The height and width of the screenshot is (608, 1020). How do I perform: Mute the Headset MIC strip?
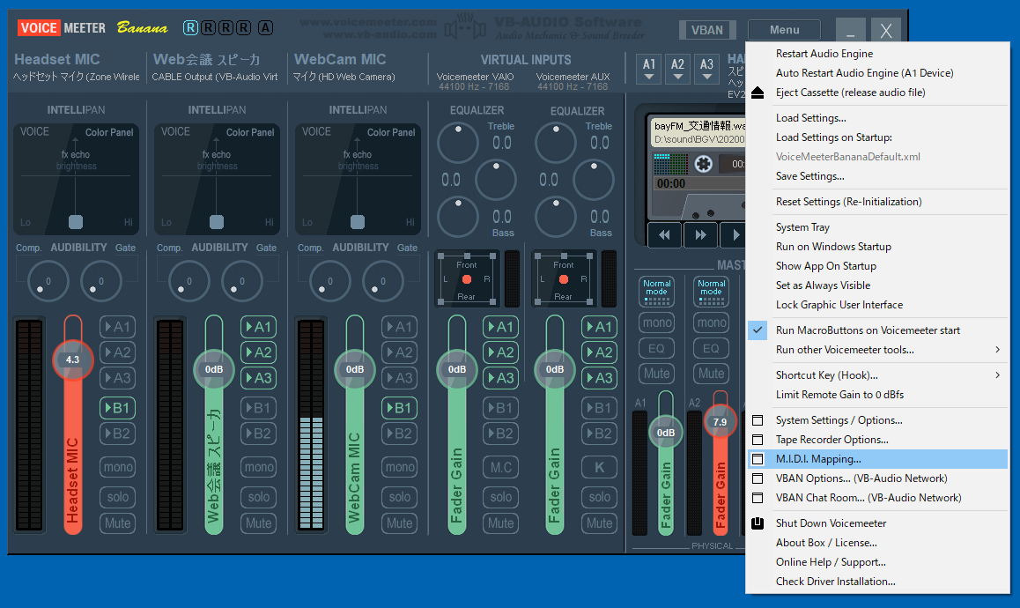tap(118, 523)
